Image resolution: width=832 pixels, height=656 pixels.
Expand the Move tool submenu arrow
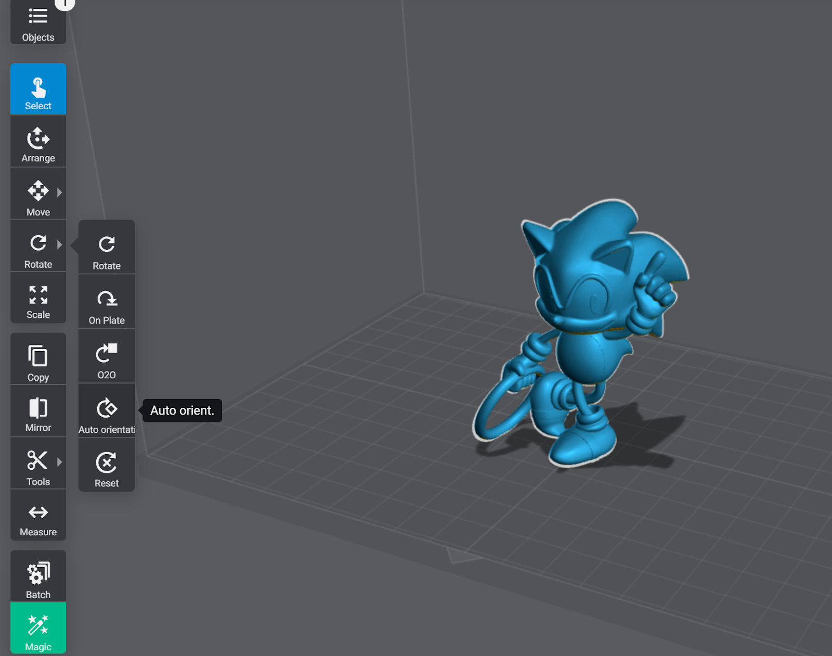point(60,192)
